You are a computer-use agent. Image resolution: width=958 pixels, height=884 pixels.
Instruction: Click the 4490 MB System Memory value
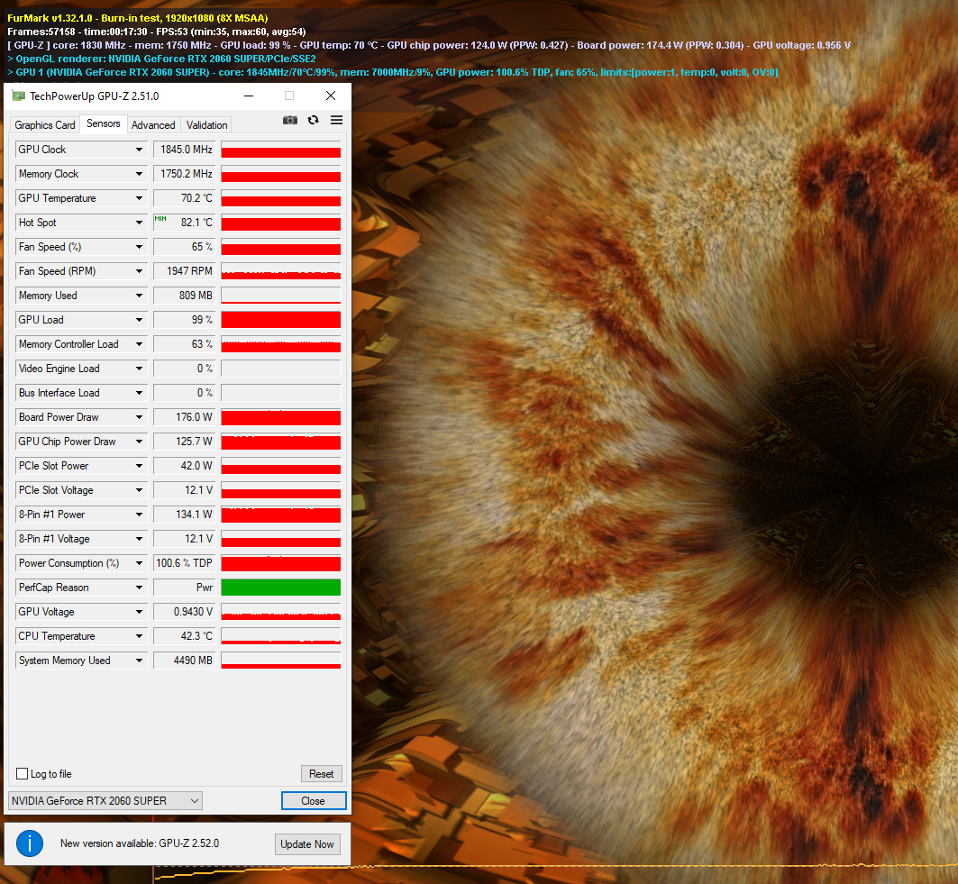[x=185, y=661]
